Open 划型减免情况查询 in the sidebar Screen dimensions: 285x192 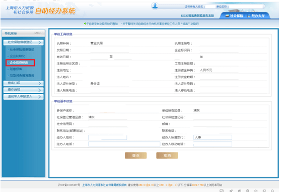[22, 76]
